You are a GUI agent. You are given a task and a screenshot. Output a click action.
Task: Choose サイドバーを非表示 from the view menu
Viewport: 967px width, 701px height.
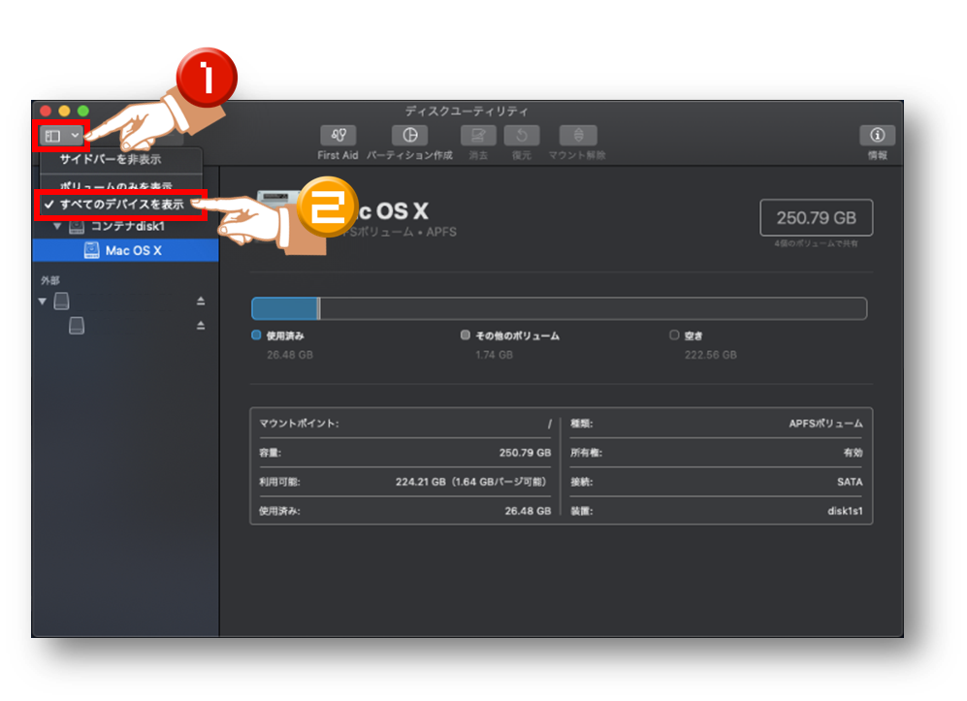[x=111, y=160]
